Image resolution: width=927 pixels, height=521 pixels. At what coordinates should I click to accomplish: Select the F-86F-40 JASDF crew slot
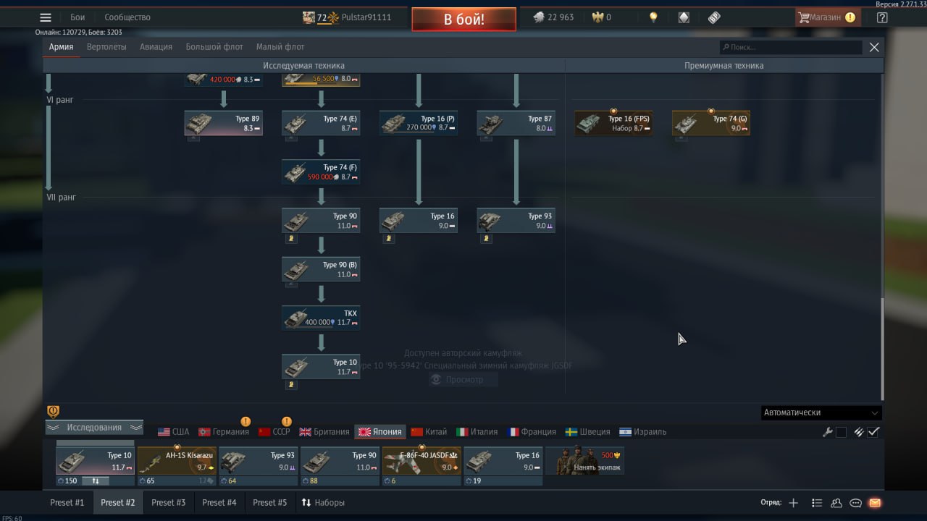pos(421,461)
